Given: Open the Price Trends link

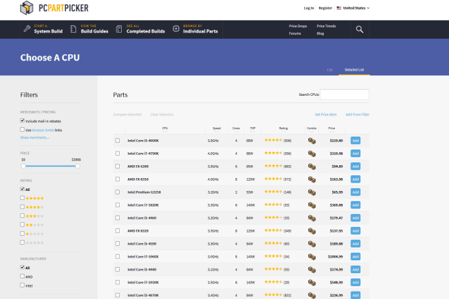Looking at the screenshot, I should pos(326,26).
